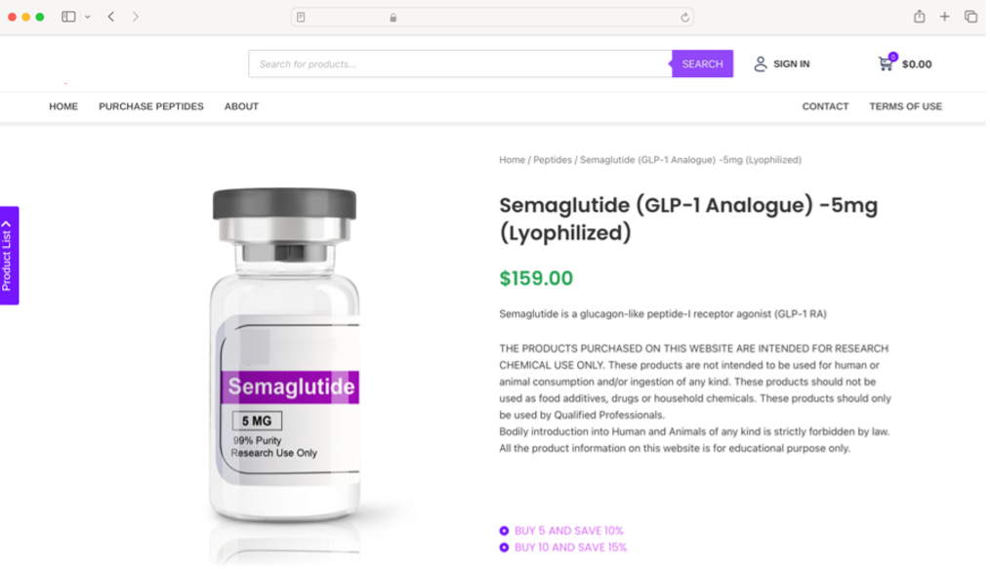This screenshot has width=990, height=569.
Task: Click the browser forward arrow
Action: click(135, 17)
